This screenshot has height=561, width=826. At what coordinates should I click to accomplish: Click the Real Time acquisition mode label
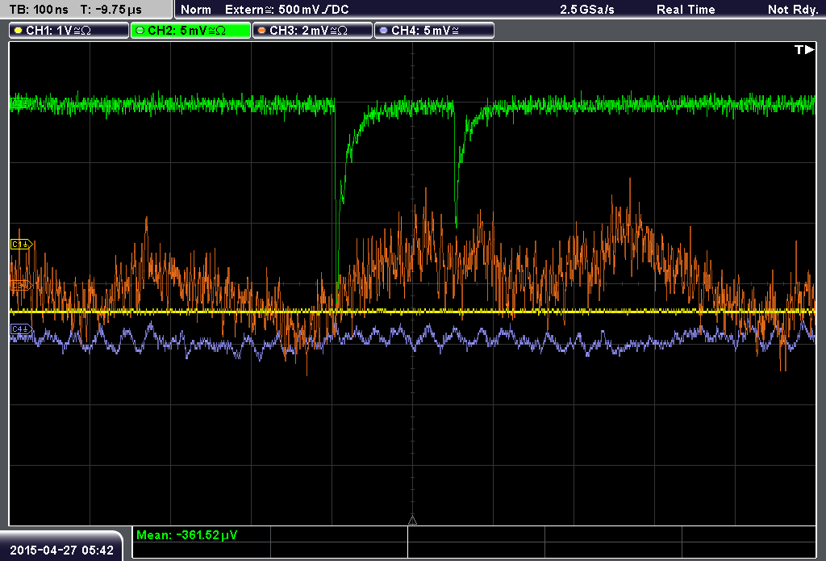click(x=686, y=10)
